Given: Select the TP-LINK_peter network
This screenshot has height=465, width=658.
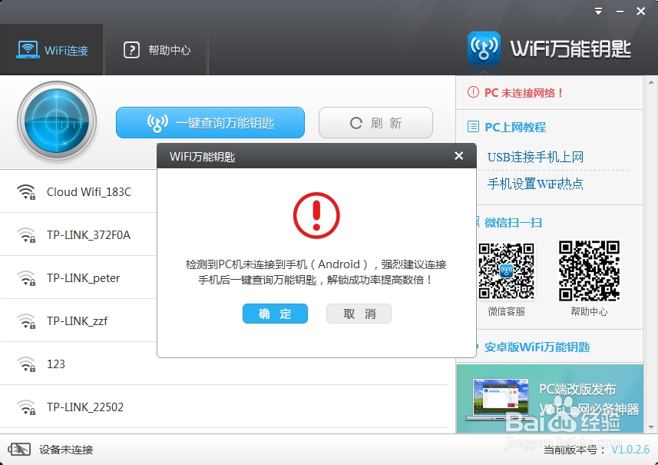Looking at the screenshot, I should (78, 277).
